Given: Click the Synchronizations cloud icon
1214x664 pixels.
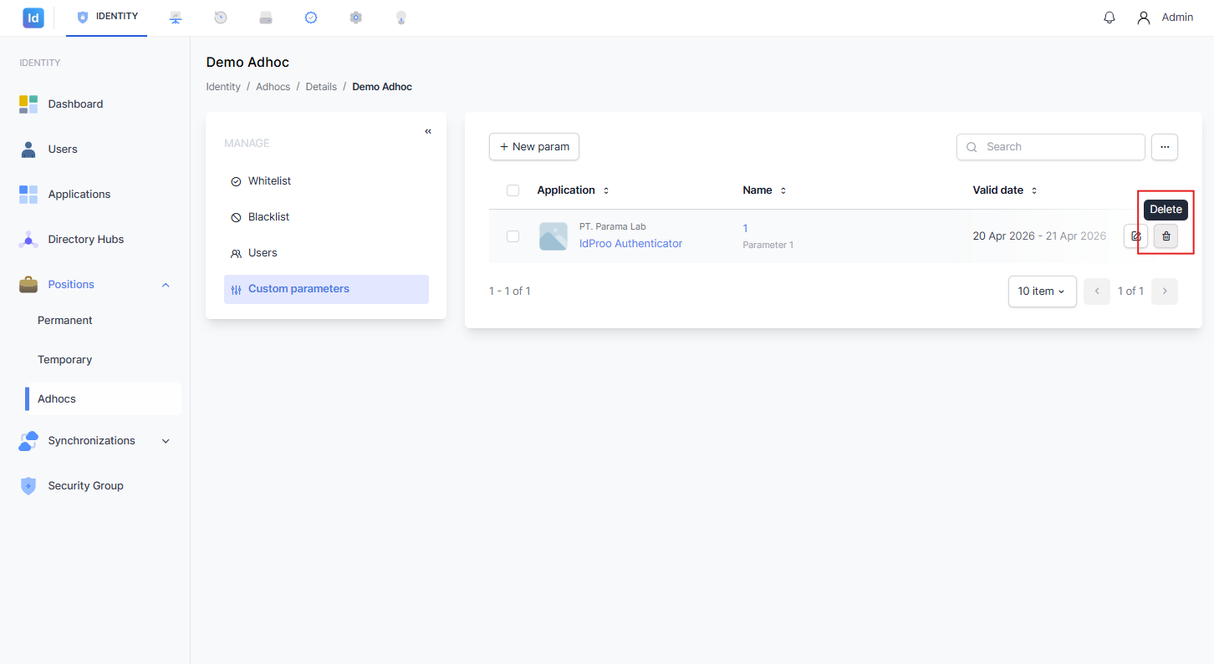Looking at the screenshot, I should tap(28, 441).
